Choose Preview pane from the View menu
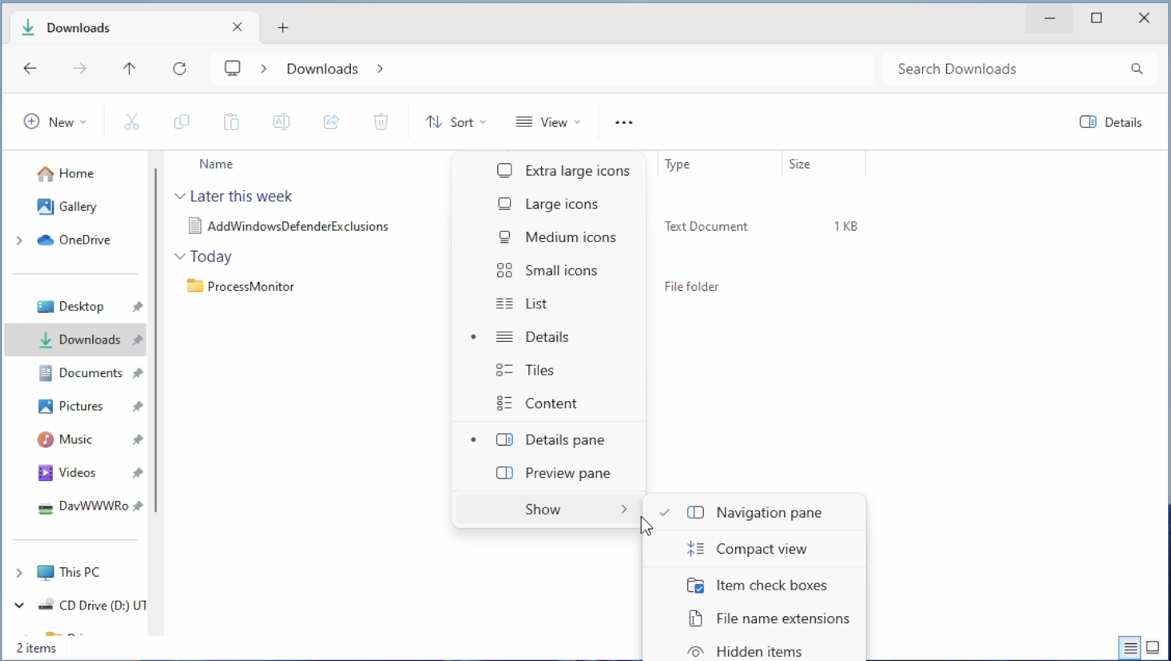1171x661 pixels. coord(567,473)
